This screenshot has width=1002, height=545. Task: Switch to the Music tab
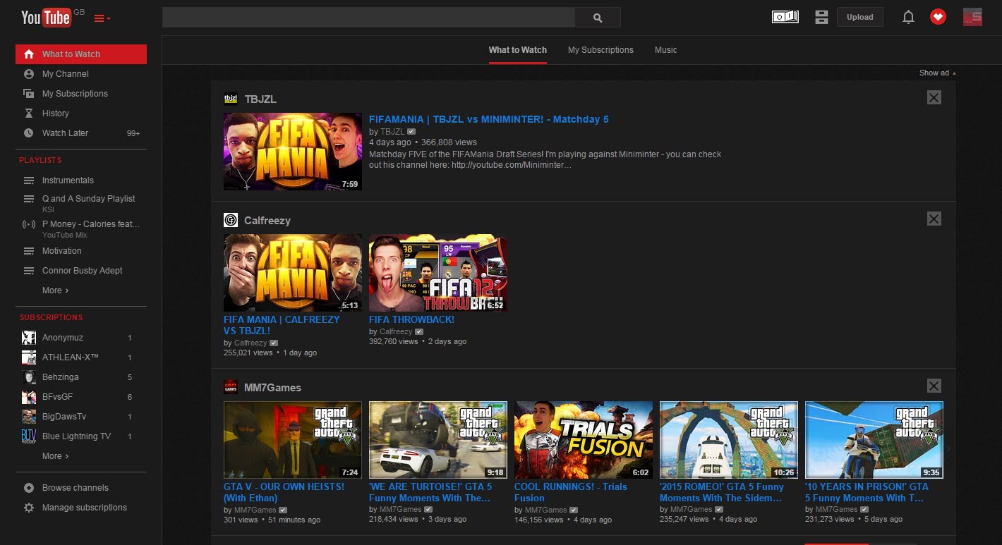tap(665, 50)
